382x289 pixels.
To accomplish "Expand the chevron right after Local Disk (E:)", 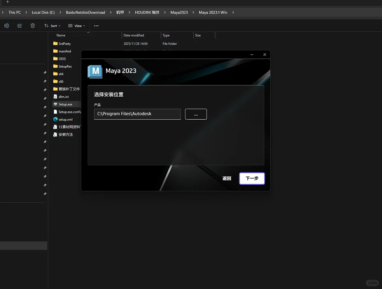I will [60, 12].
